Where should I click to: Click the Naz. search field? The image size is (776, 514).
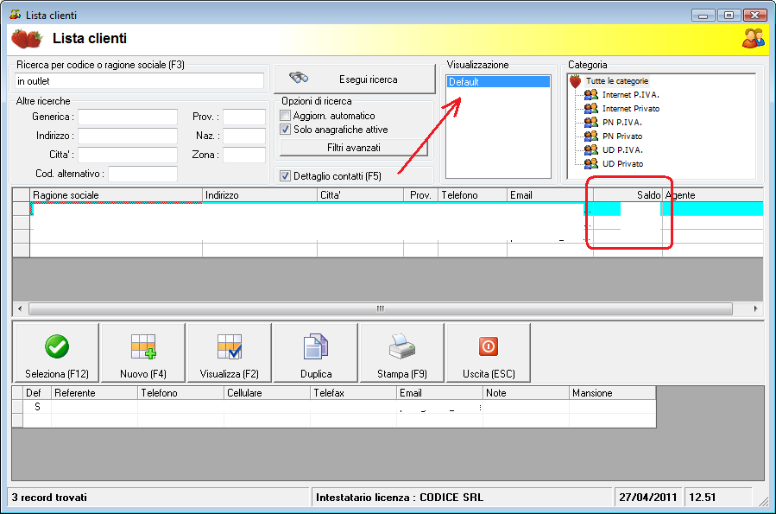tap(244, 136)
